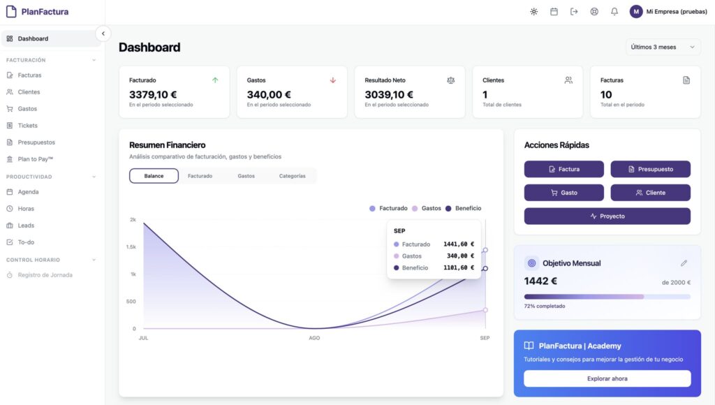This screenshot has height=405, width=715.
Task: Open the calendar icon in top bar
Action: [554, 12]
